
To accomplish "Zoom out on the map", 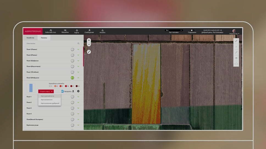I will pyautogui.click(x=89, y=44).
